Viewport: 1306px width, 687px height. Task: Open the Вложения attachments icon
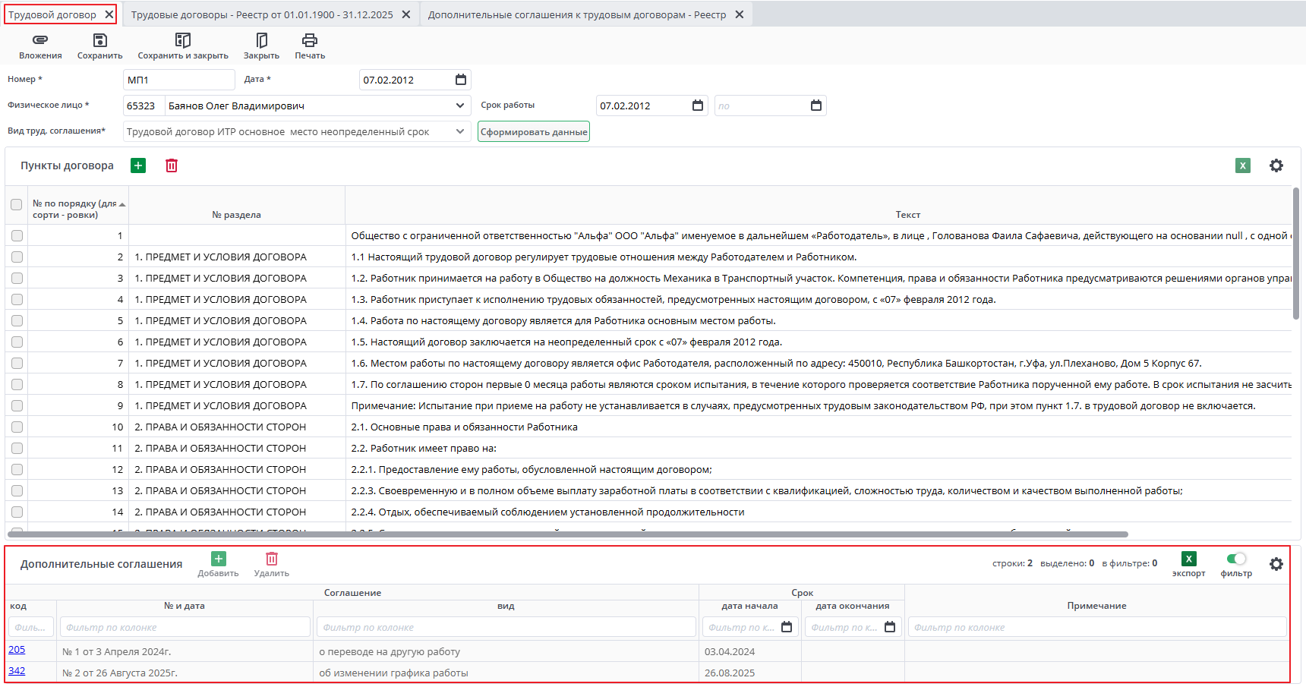pyautogui.click(x=40, y=40)
